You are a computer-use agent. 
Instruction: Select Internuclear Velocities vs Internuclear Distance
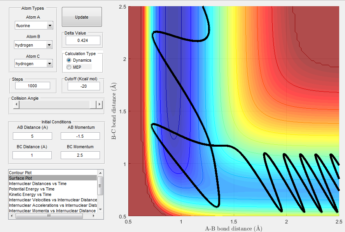53,200
